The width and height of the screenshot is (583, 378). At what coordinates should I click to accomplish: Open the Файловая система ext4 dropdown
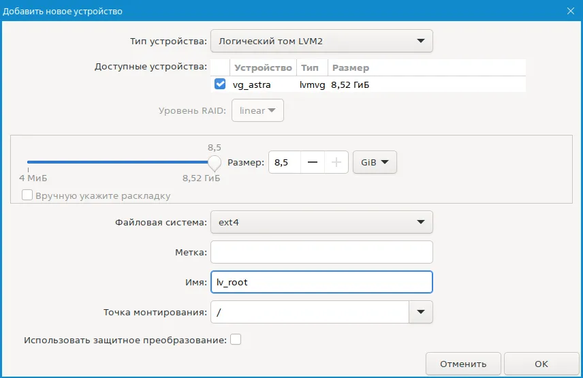coord(321,222)
